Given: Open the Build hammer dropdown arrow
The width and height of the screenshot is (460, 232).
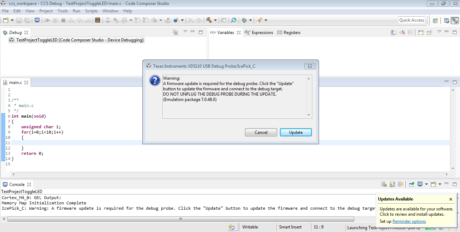Looking at the screenshot, I should pos(215,20).
